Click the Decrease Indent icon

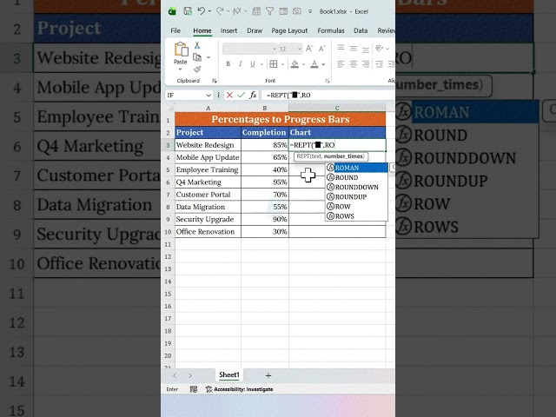pos(379,63)
